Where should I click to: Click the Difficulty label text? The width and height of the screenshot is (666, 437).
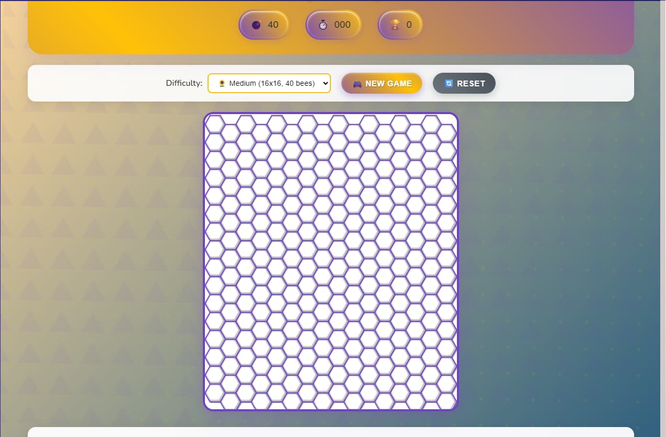pos(184,83)
